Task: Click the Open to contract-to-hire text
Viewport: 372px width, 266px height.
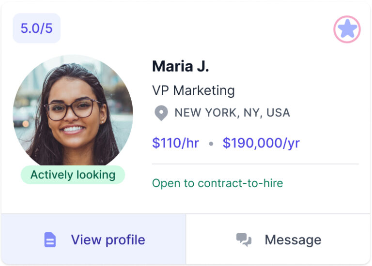Action: (217, 183)
